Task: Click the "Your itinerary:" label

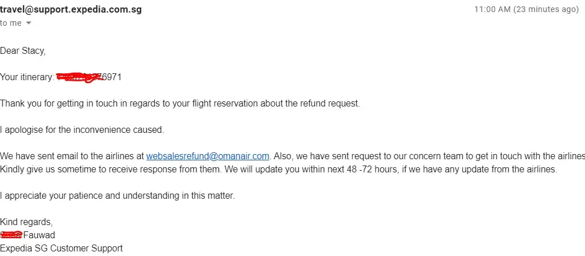Action: pos(27,77)
